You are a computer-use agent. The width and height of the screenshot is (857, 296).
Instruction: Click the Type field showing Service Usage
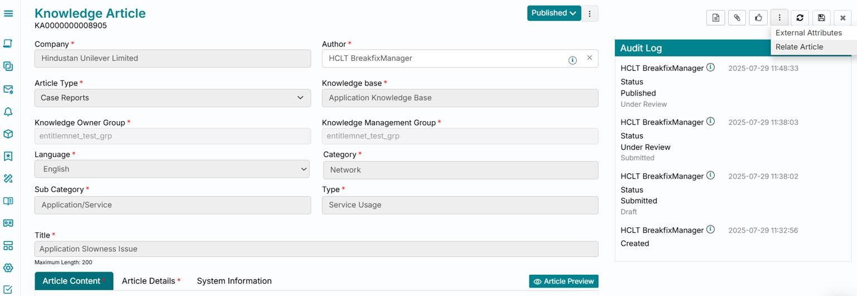[x=460, y=205]
